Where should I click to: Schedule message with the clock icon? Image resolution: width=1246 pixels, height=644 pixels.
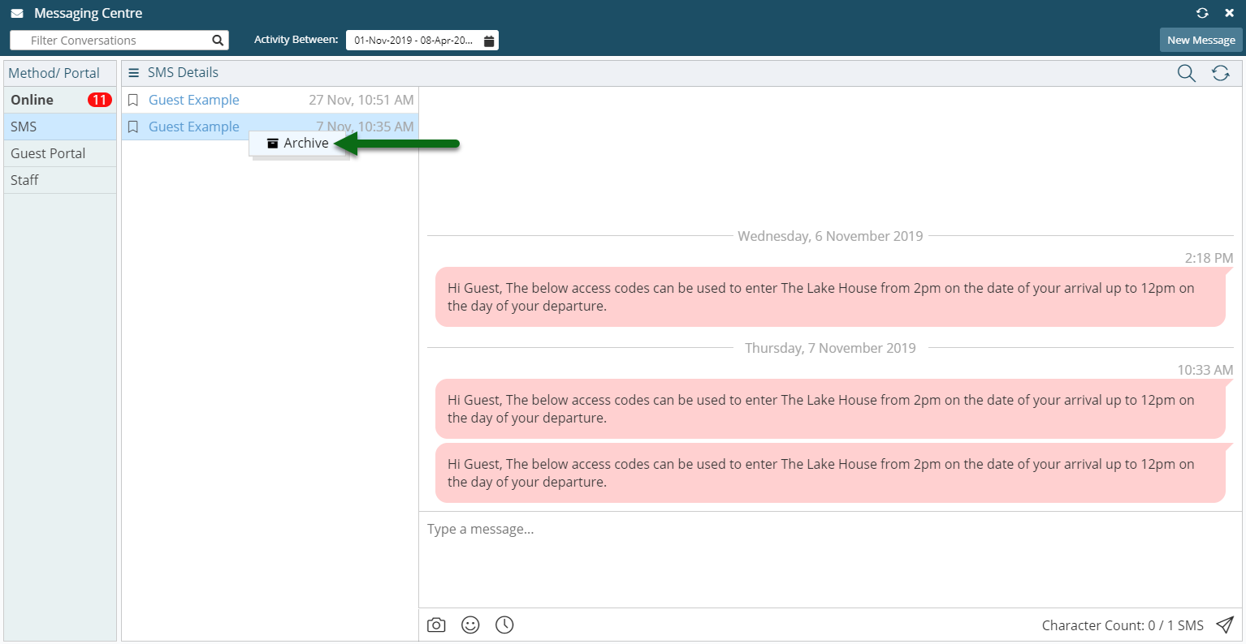(504, 625)
